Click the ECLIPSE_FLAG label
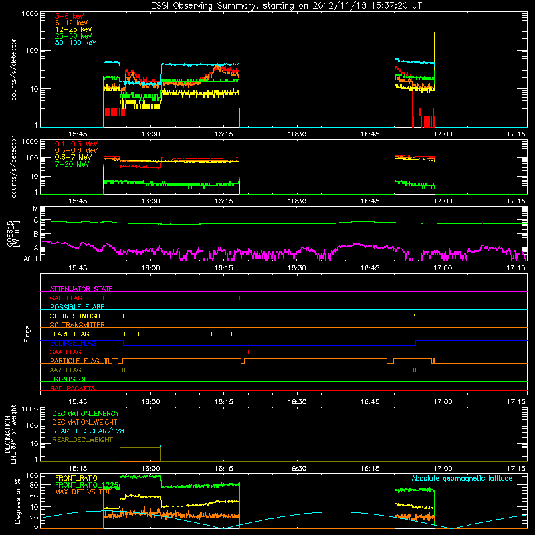535x535 pixels. point(73,343)
